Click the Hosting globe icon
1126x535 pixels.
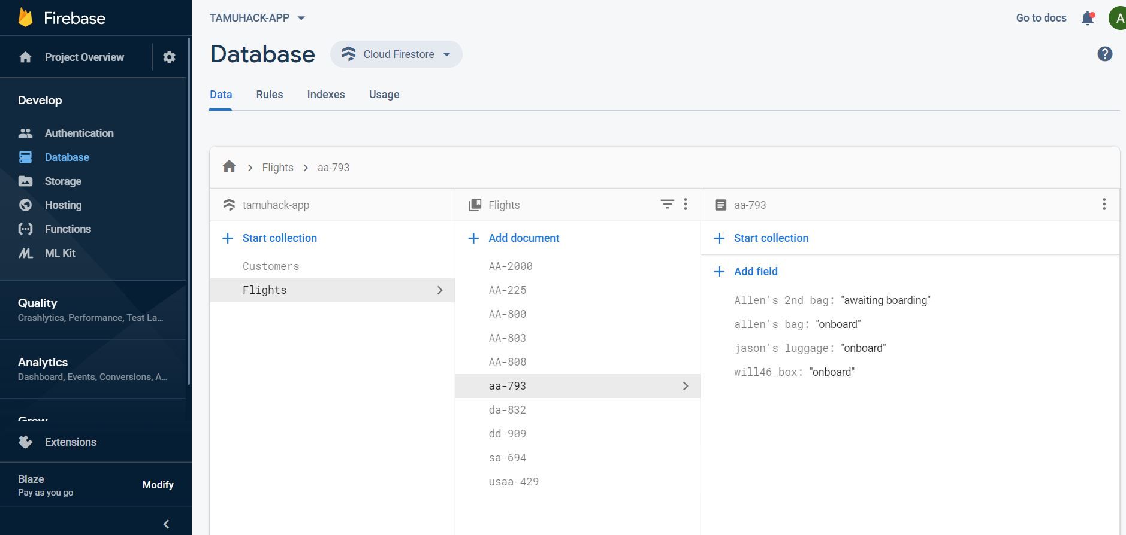pyautogui.click(x=25, y=205)
